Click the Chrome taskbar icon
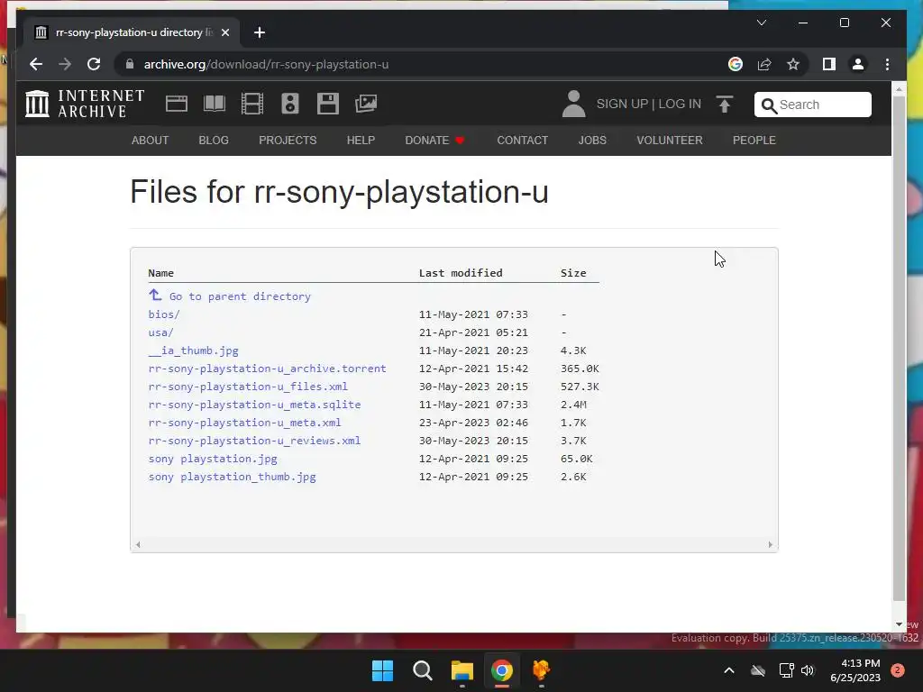Viewport: 923px width, 692px height. click(x=501, y=670)
